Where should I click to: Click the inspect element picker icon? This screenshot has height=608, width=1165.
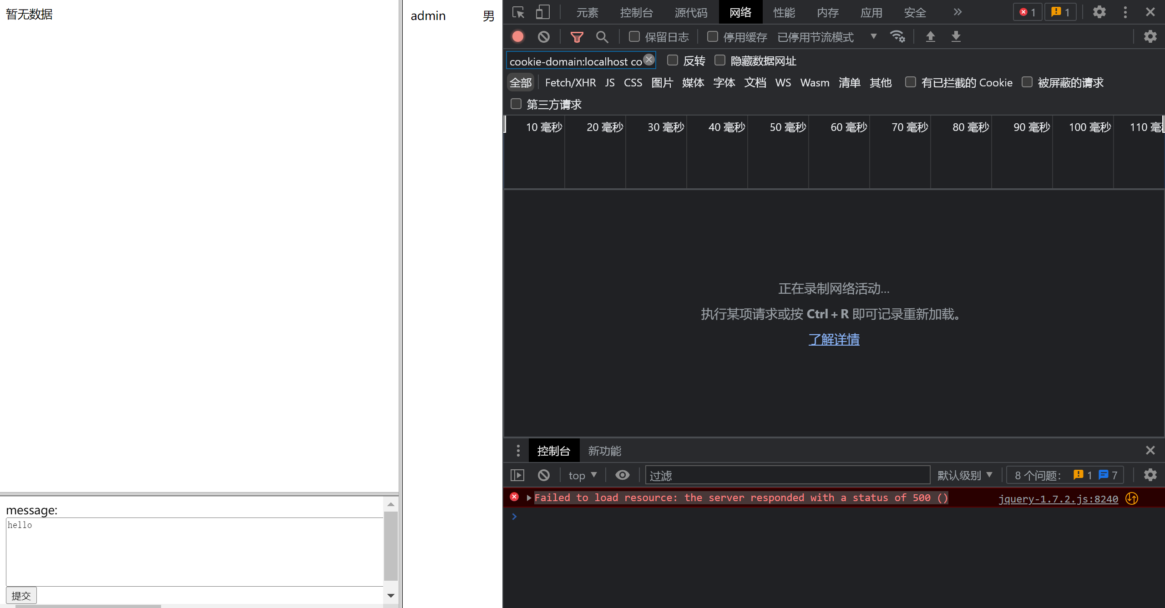click(518, 12)
